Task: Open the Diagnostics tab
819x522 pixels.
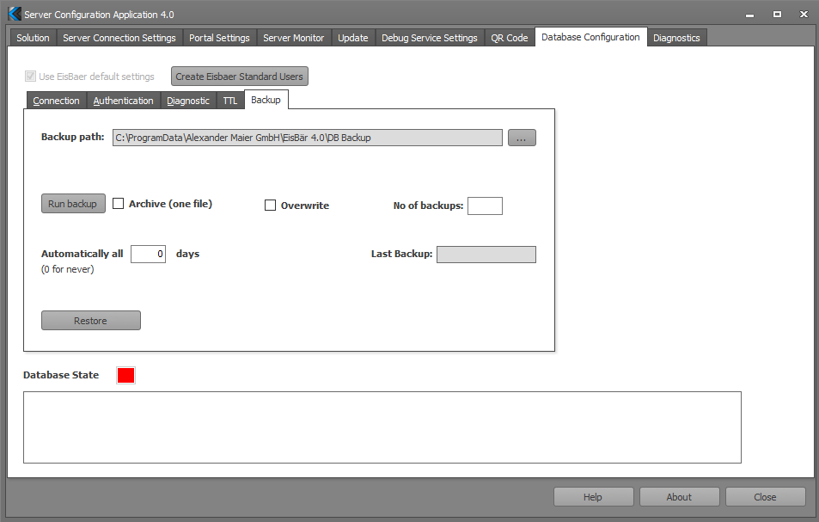Action: point(676,38)
